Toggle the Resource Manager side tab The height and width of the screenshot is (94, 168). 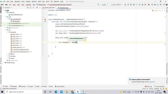[1, 20]
